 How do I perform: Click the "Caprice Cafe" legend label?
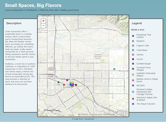[142, 46]
